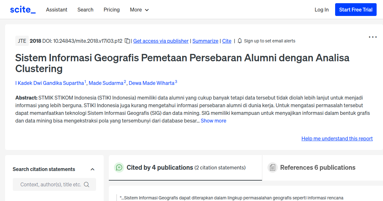The image size is (383, 201).
Task: Expand the abstract with Show more
Action: tap(213, 121)
